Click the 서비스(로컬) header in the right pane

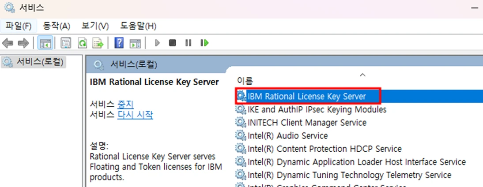[x=134, y=64]
